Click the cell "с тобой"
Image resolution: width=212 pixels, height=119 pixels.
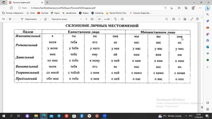pyautogui.click(x=74, y=73)
